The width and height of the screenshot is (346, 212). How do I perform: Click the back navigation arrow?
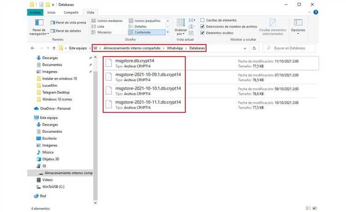point(32,48)
